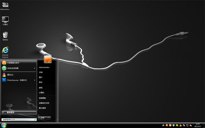Expand the Photoshop.exe jump list arrow
This screenshot has height=128, width=205.
35,80
